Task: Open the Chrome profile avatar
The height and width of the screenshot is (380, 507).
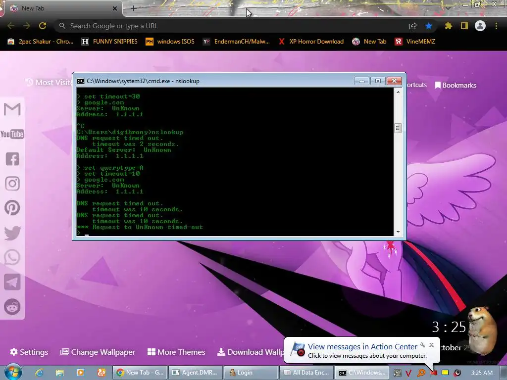Action: point(480,26)
